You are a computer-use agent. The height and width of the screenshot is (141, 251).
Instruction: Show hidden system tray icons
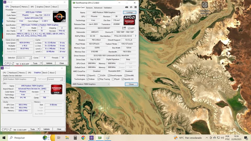click(x=207, y=138)
